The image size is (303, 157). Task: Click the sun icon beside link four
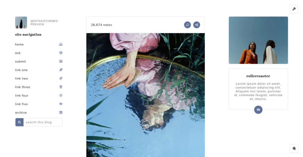(x=61, y=96)
